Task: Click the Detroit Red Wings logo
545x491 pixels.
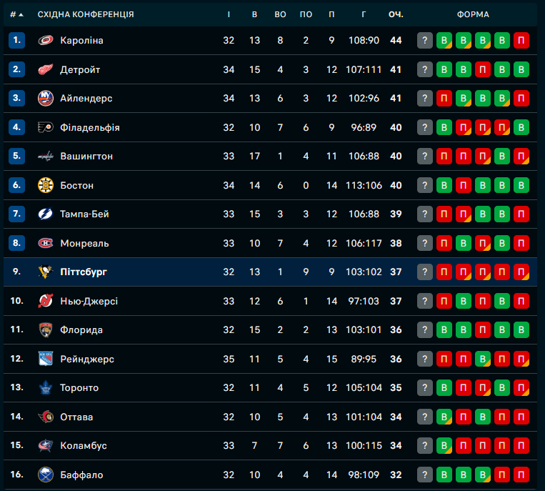Action: click(x=46, y=69)
